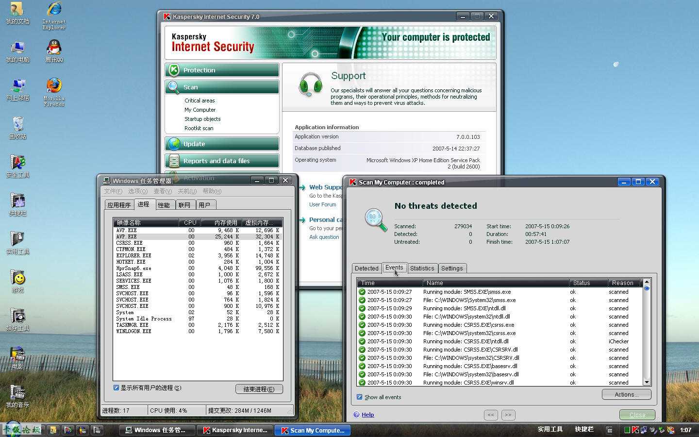Select the HprSnap6.exe process row
The height and width of the screenshot is (437, 699).
(x=198, y=268)
